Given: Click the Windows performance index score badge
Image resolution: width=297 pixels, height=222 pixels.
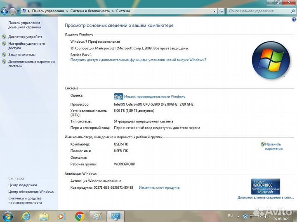Looking at the screenshot, I should point(118,97).
